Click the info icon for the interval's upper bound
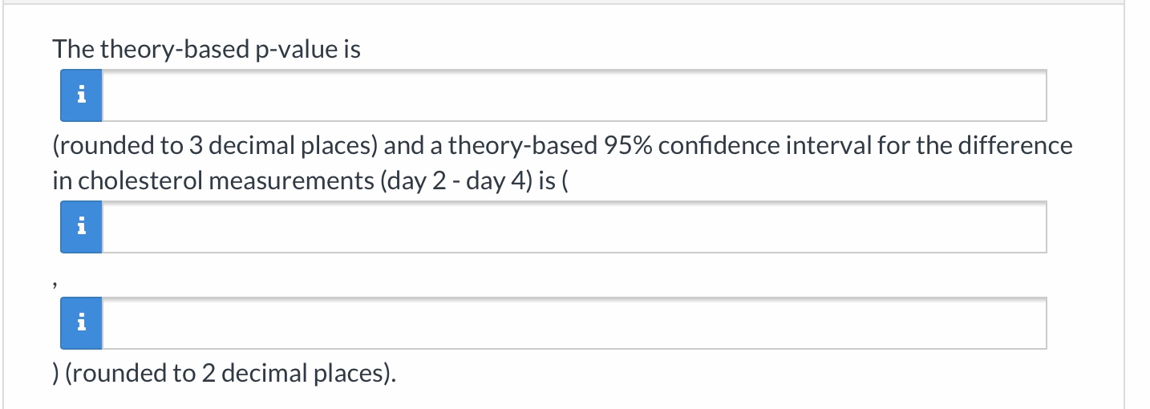The width and height of the screenshot is (1150, 409). [x=81, y=323]
